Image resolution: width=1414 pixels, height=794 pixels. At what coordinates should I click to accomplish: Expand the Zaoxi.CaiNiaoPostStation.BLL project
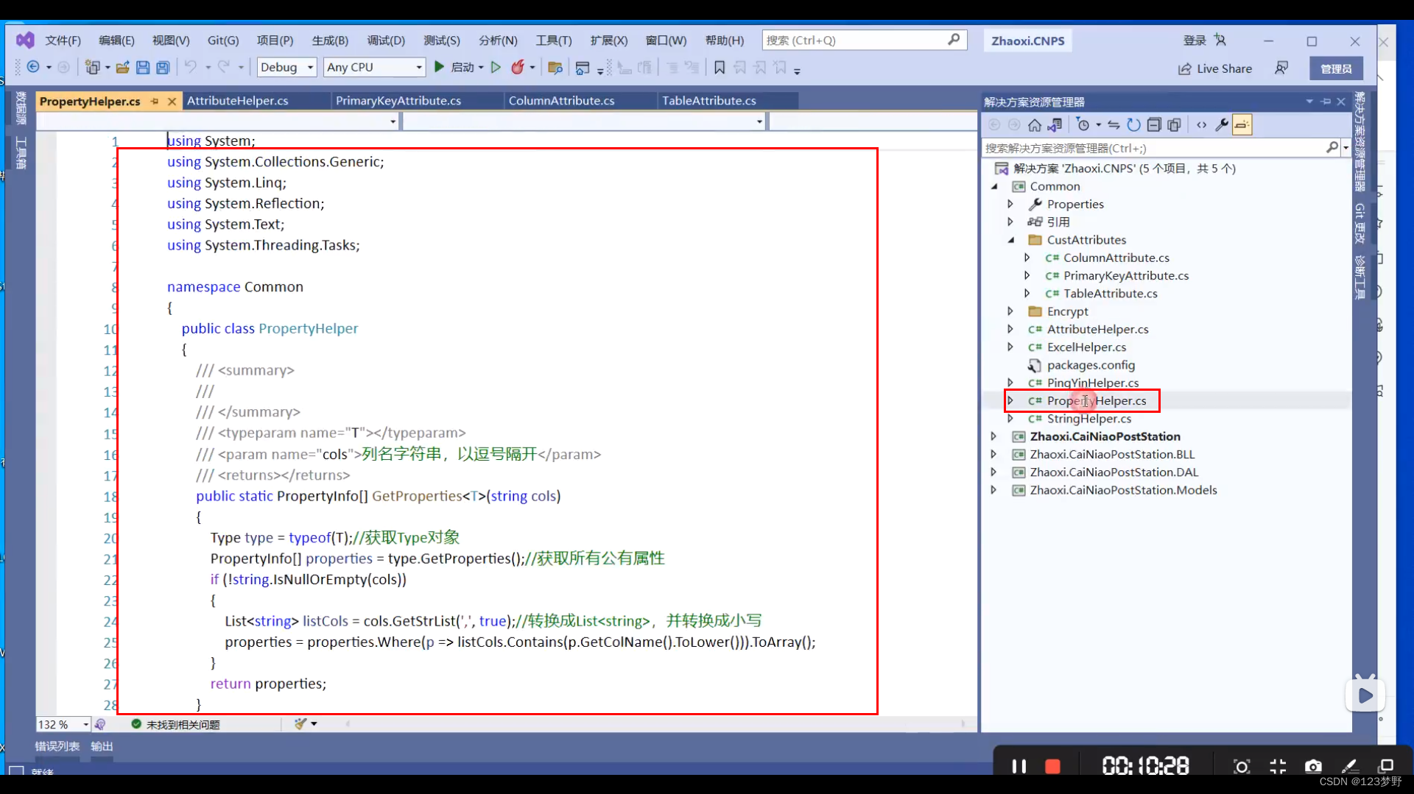pyautogui.click(x=993, y=454)
